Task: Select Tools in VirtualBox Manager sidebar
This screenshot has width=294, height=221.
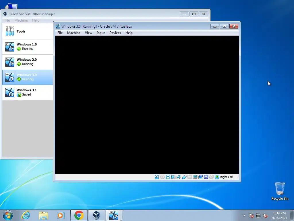Action: 28,31
